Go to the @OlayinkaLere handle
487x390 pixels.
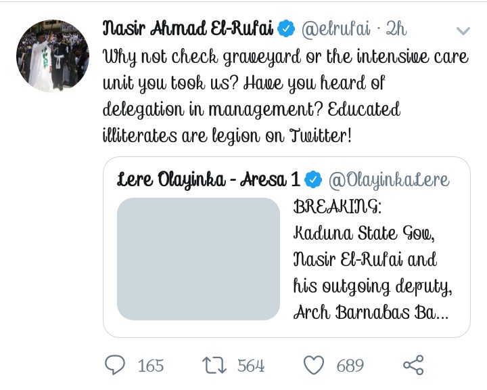coord(388,180)
